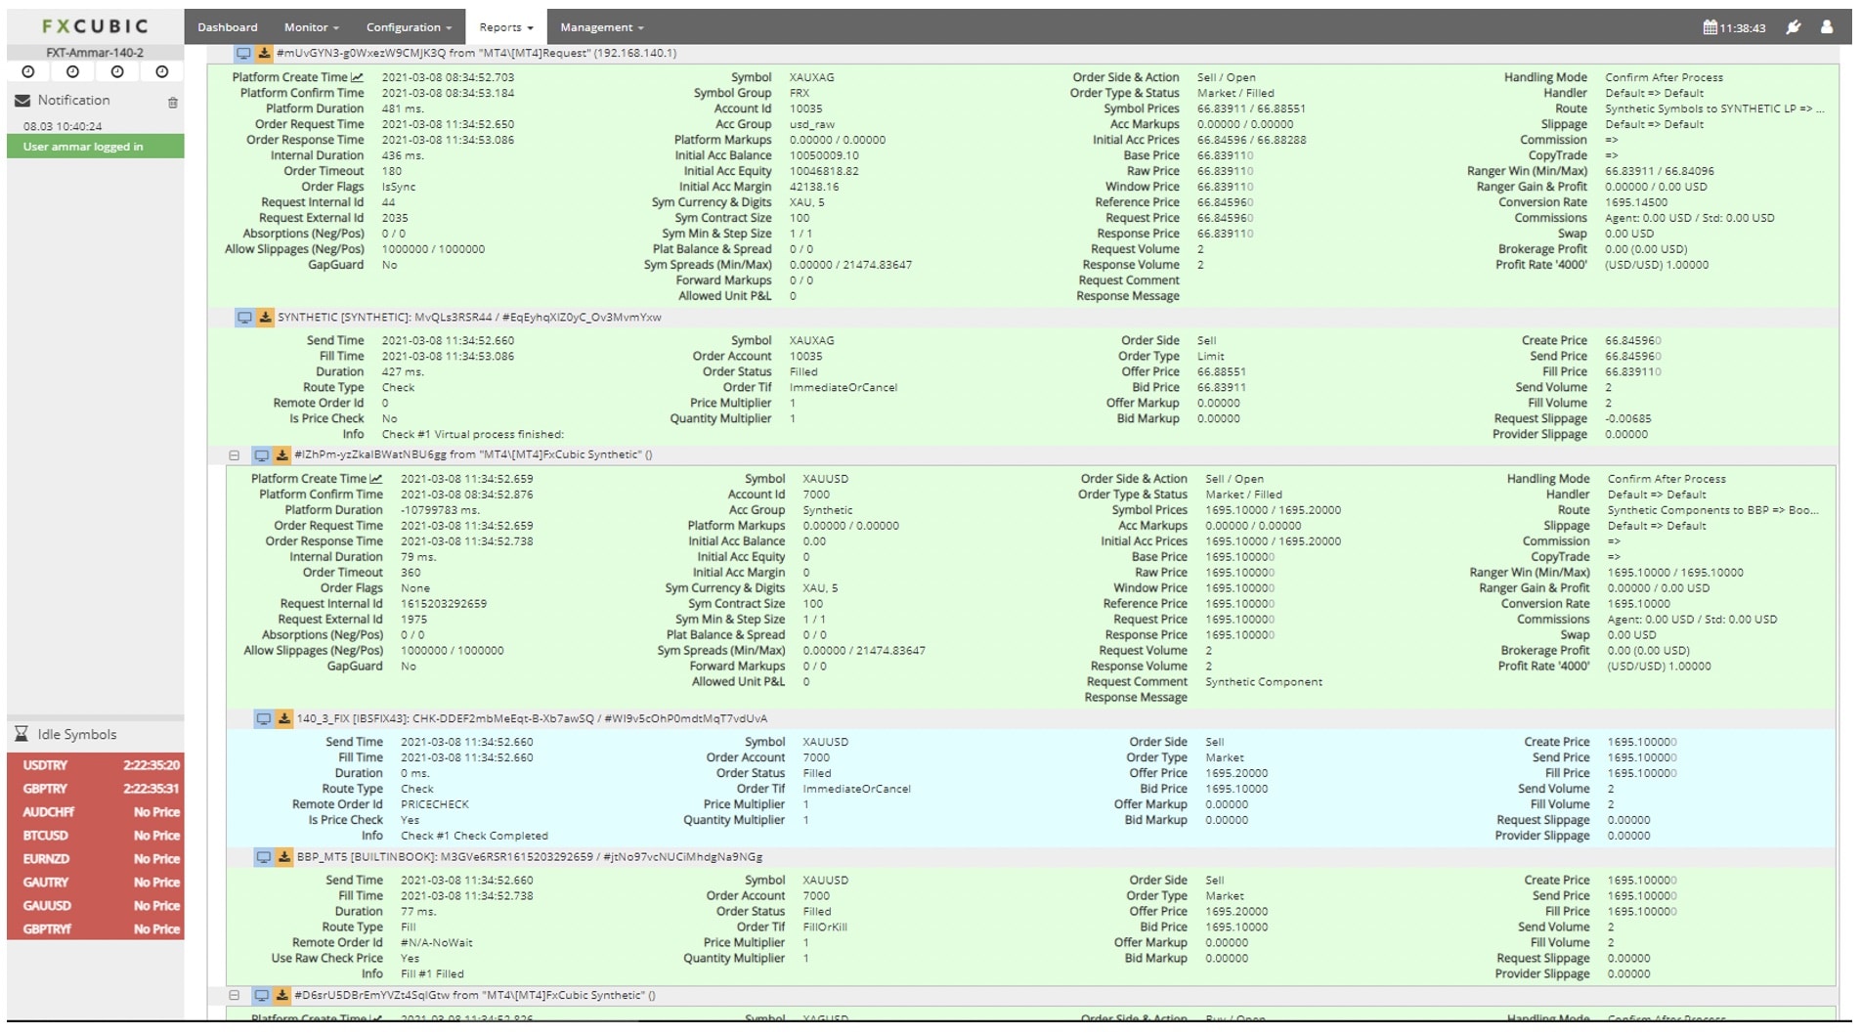The width and height of the screenshot is (1861, 1035).
Task: Select the USDTRY idle symbol
Action: 95,765
